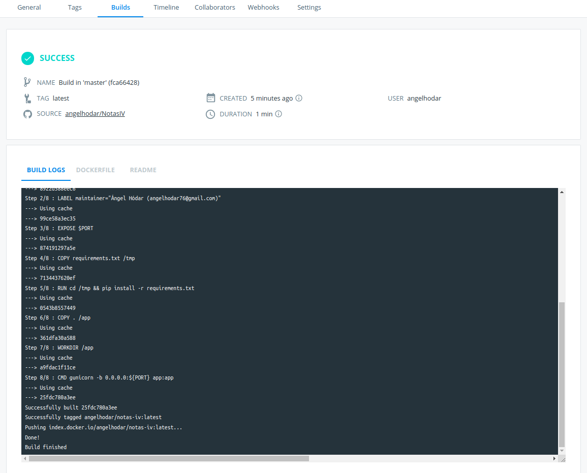Screen dimensions: 587x473
Task: Click the tag build icon beside TAG
Action: (x=27, y=99)
